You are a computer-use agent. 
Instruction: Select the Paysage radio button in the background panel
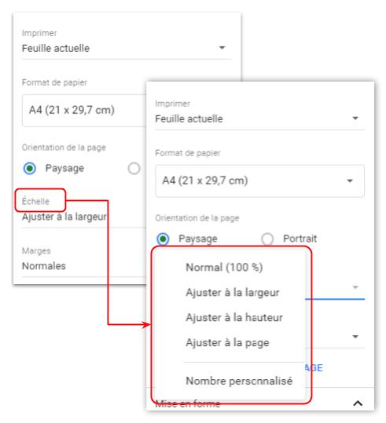[30, 168]
